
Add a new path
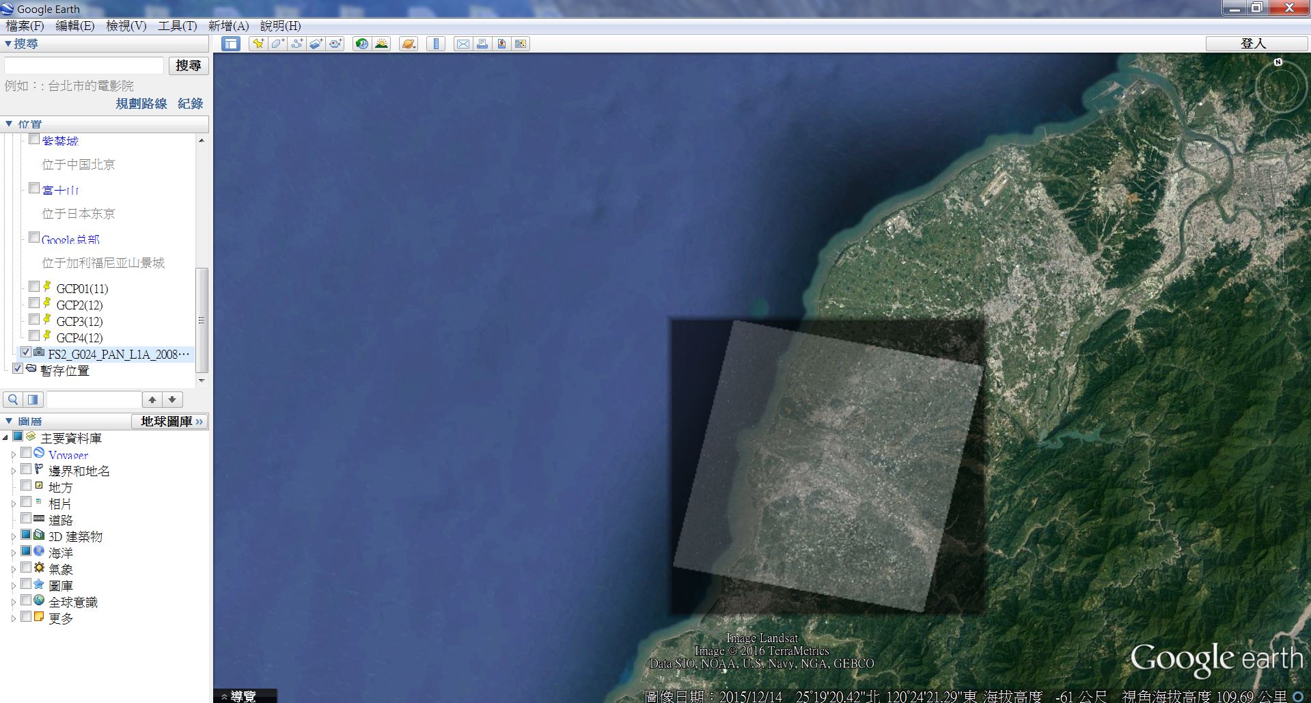(296, 44)
